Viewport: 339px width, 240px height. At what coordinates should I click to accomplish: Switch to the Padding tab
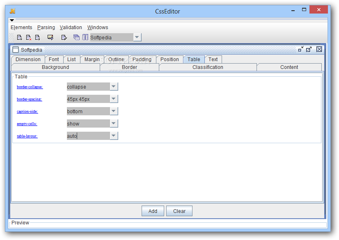[x=142, y=59]
